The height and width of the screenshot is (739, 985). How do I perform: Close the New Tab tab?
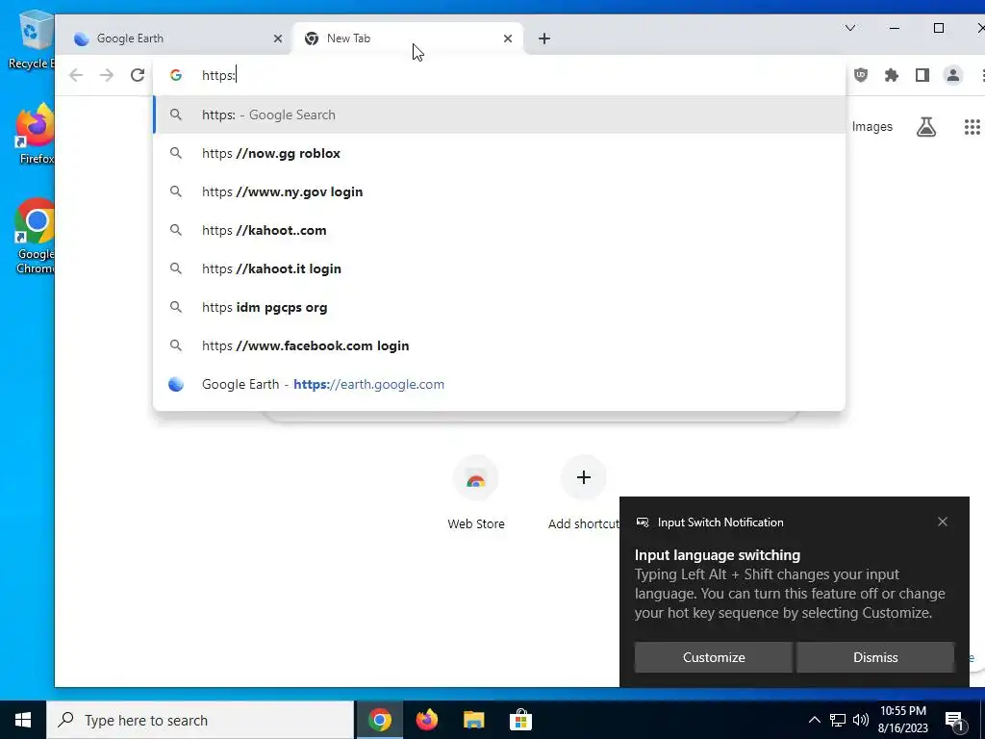coord(508,38)
